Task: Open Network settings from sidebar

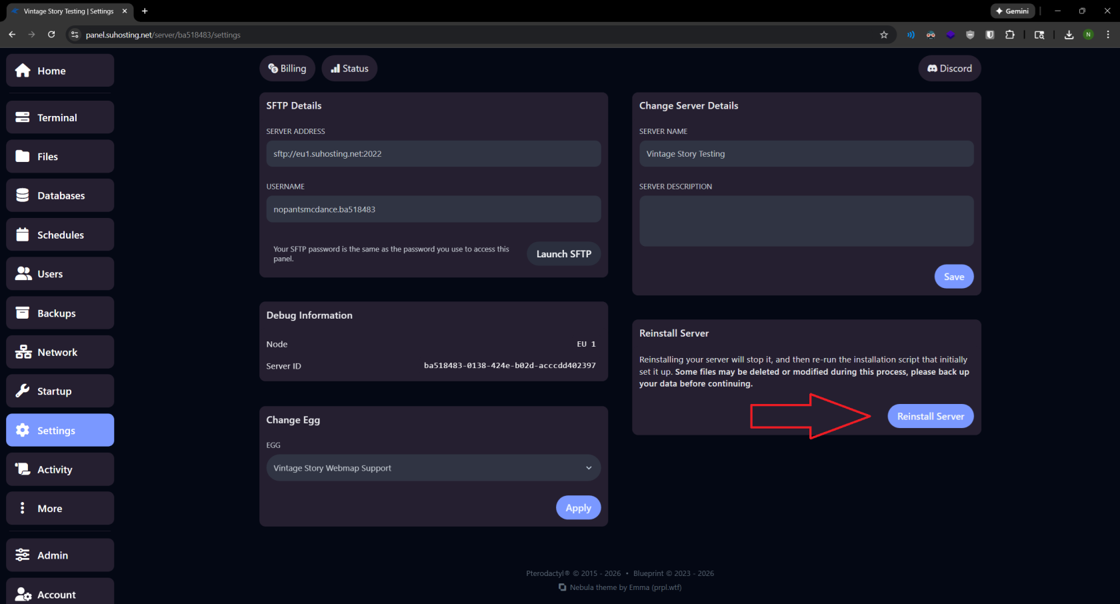Action: coord(60,352)
